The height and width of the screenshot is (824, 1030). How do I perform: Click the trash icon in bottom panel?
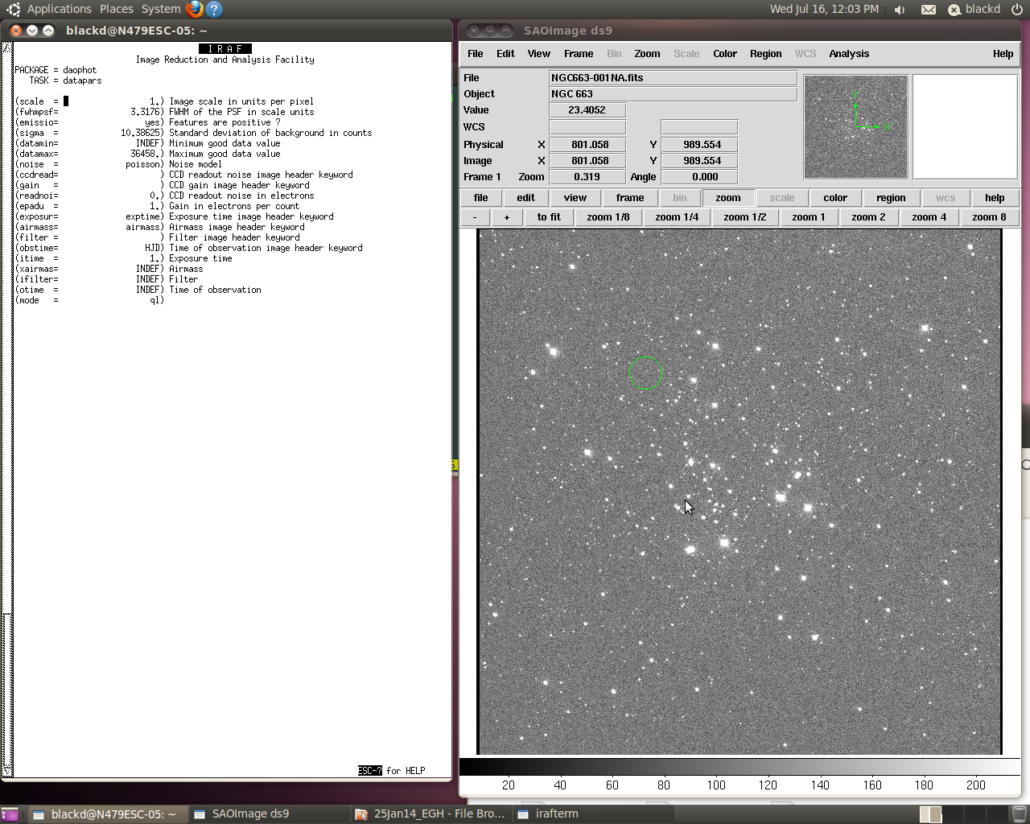click(x=1019, y=814)
